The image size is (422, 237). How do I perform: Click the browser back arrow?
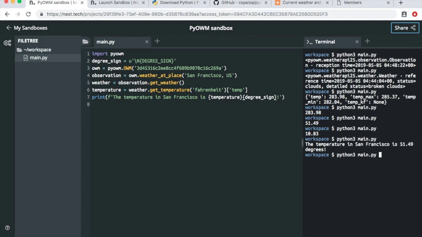click(x=7, y=14)
